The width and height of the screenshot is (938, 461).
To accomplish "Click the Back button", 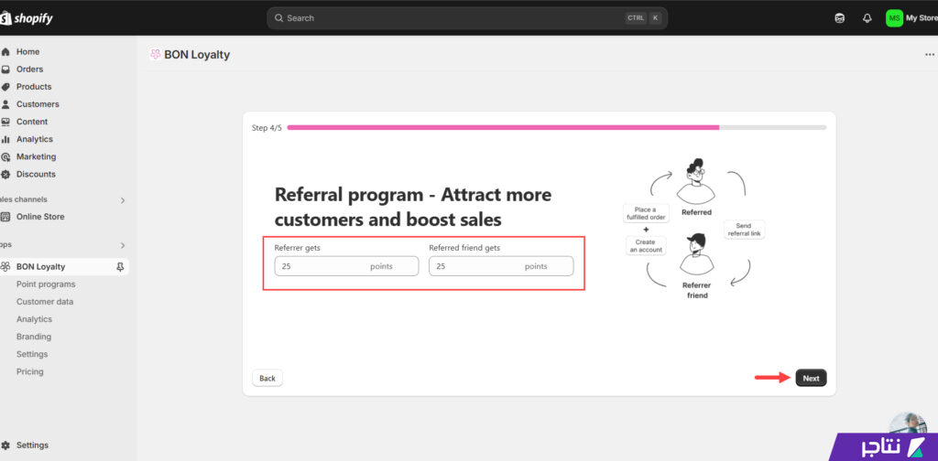I will (x=267, y=378).
